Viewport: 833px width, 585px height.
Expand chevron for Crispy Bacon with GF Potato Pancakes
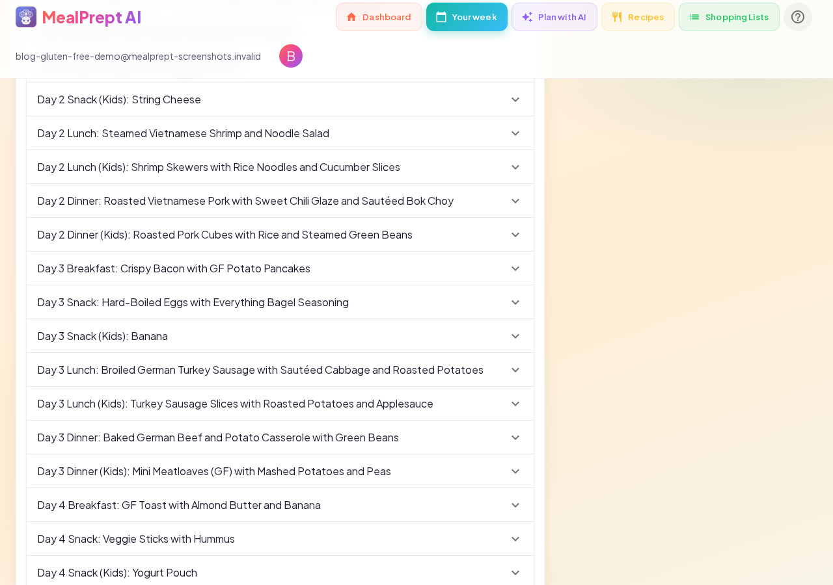(x=515, y=268)
